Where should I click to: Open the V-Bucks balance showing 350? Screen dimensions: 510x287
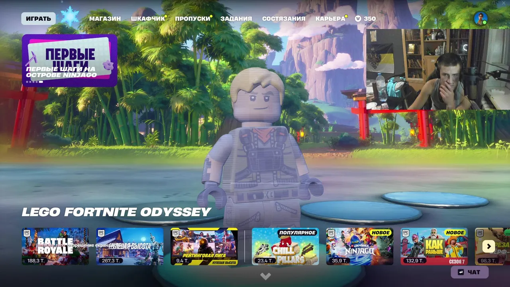pos(365,19)
